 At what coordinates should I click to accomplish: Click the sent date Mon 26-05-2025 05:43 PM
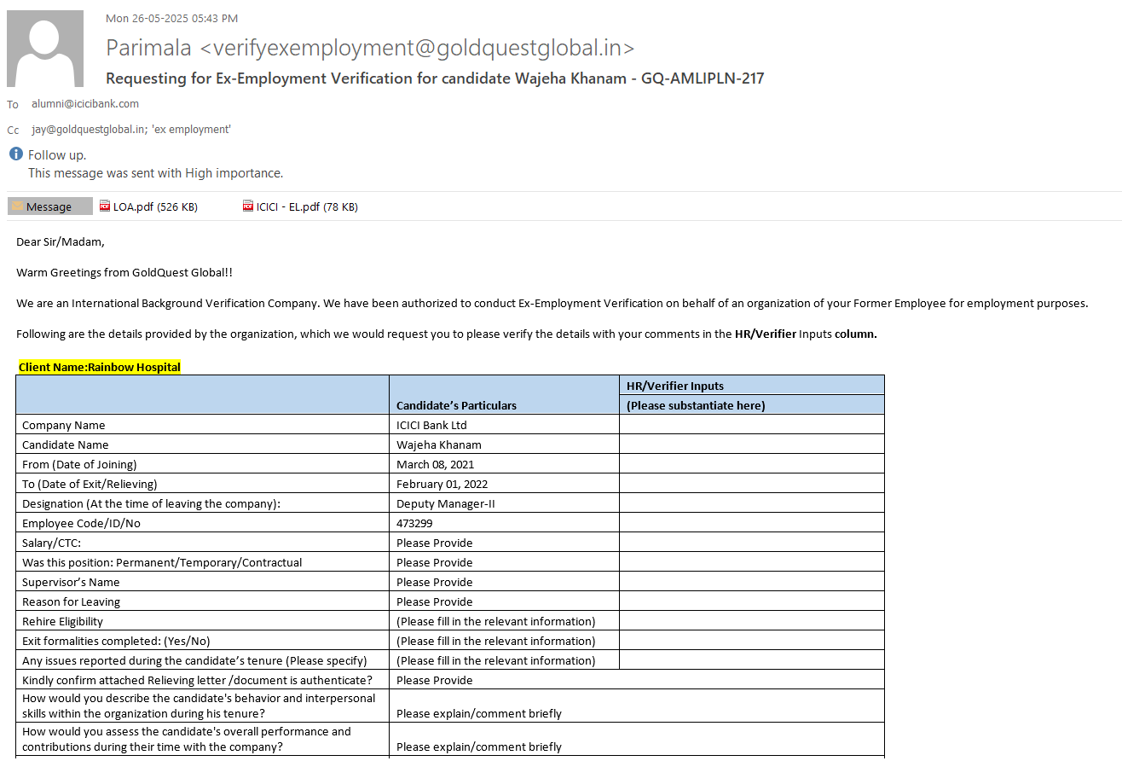pyautogui.click(x=171, y=18)
